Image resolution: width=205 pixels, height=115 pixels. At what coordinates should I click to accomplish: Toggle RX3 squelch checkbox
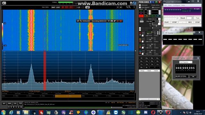(143, 48)
